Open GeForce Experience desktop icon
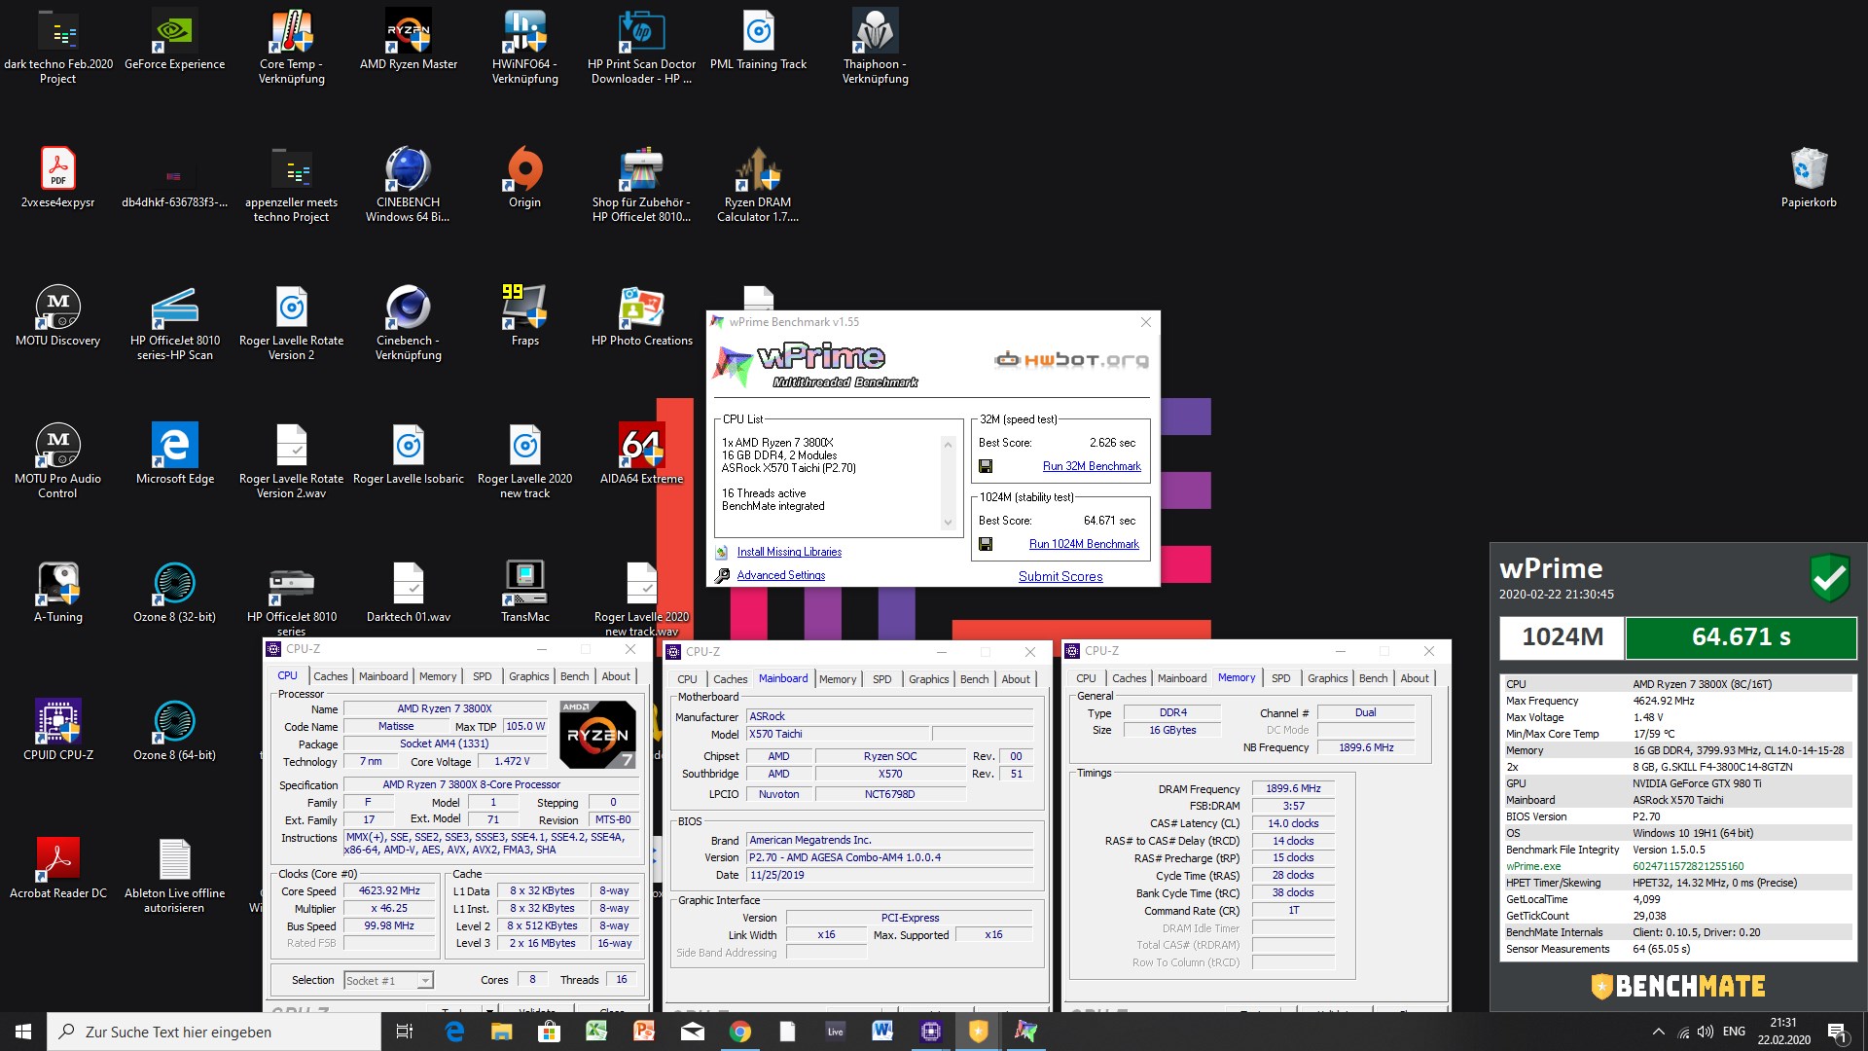 [174, 41]
